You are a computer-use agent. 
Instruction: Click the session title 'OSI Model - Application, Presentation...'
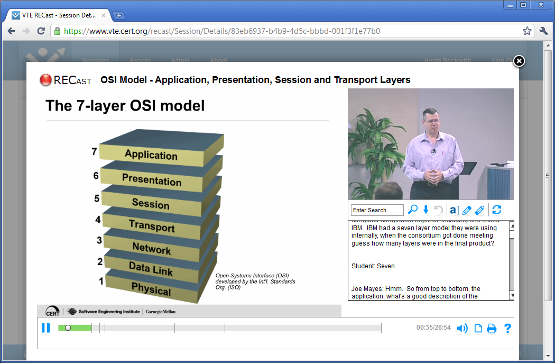pyautogui.click(x=255, y=80)
